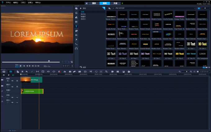Mute the music track
Image resolution: width=211 pixels, height=132 pixels.
point(12,102)
